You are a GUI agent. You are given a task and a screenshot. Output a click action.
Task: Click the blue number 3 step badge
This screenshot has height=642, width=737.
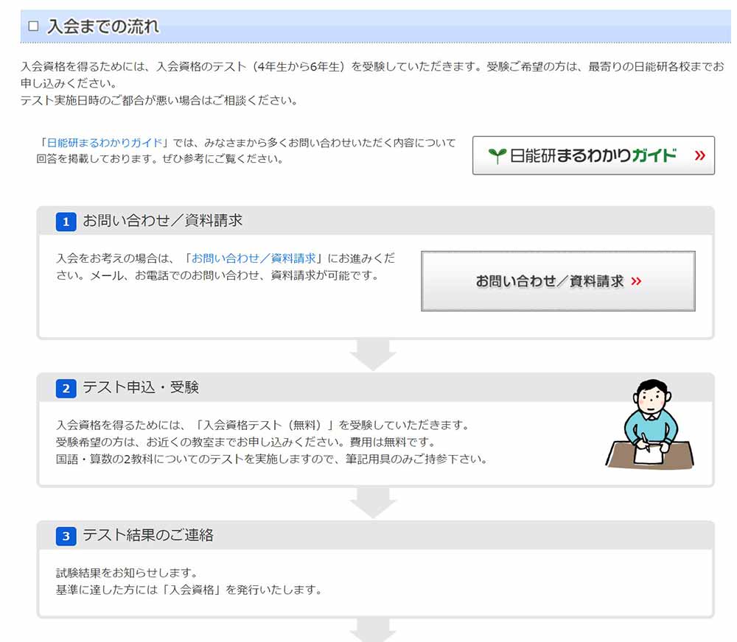coord(66,536)
